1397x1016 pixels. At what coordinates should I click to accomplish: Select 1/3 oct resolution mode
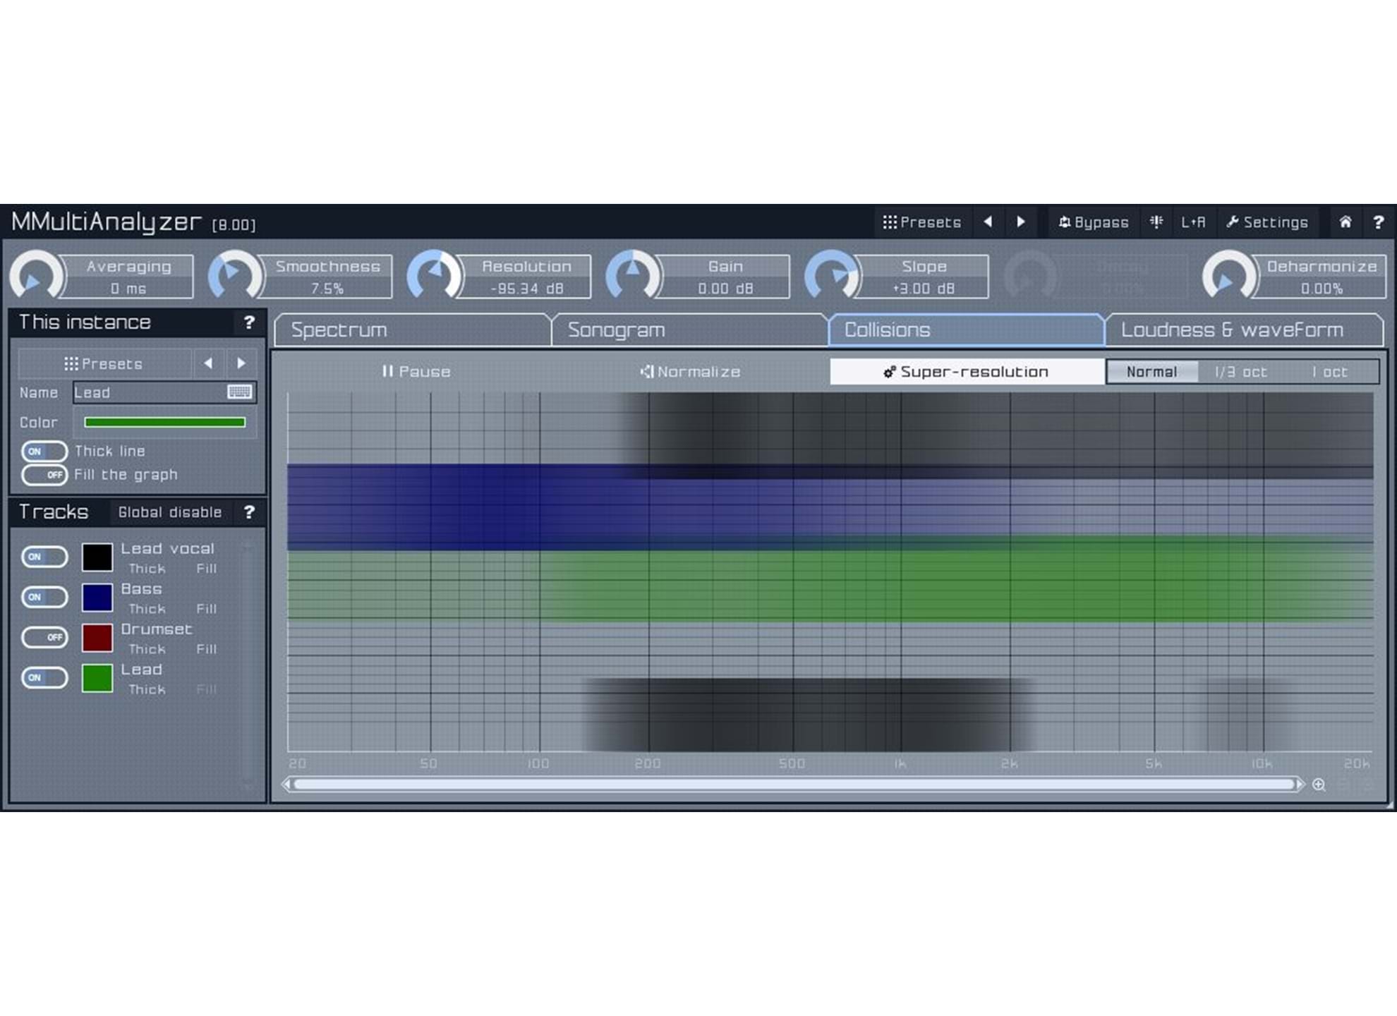pyautogui.click(x=1241, y=371)
